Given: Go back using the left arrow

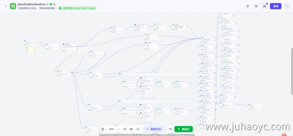Looking at the screenshot, I should tap(6, 6).
